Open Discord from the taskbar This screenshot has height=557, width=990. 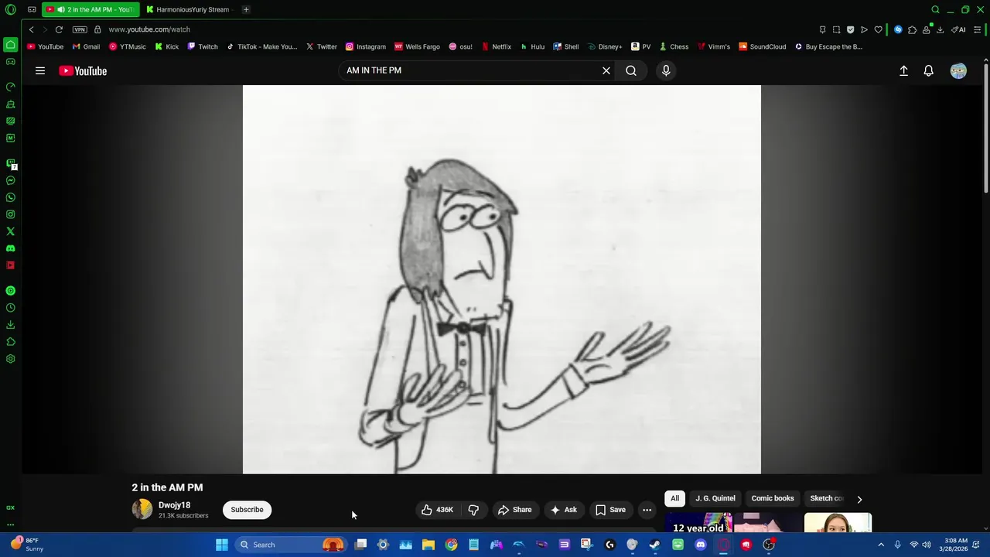pos(701,545)
